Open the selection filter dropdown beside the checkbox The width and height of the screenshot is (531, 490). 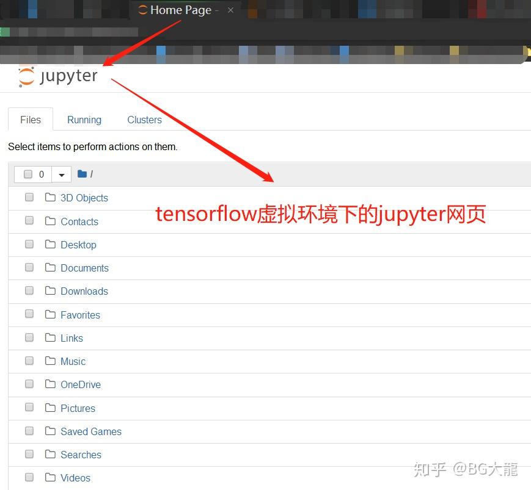tap(61, 173)
